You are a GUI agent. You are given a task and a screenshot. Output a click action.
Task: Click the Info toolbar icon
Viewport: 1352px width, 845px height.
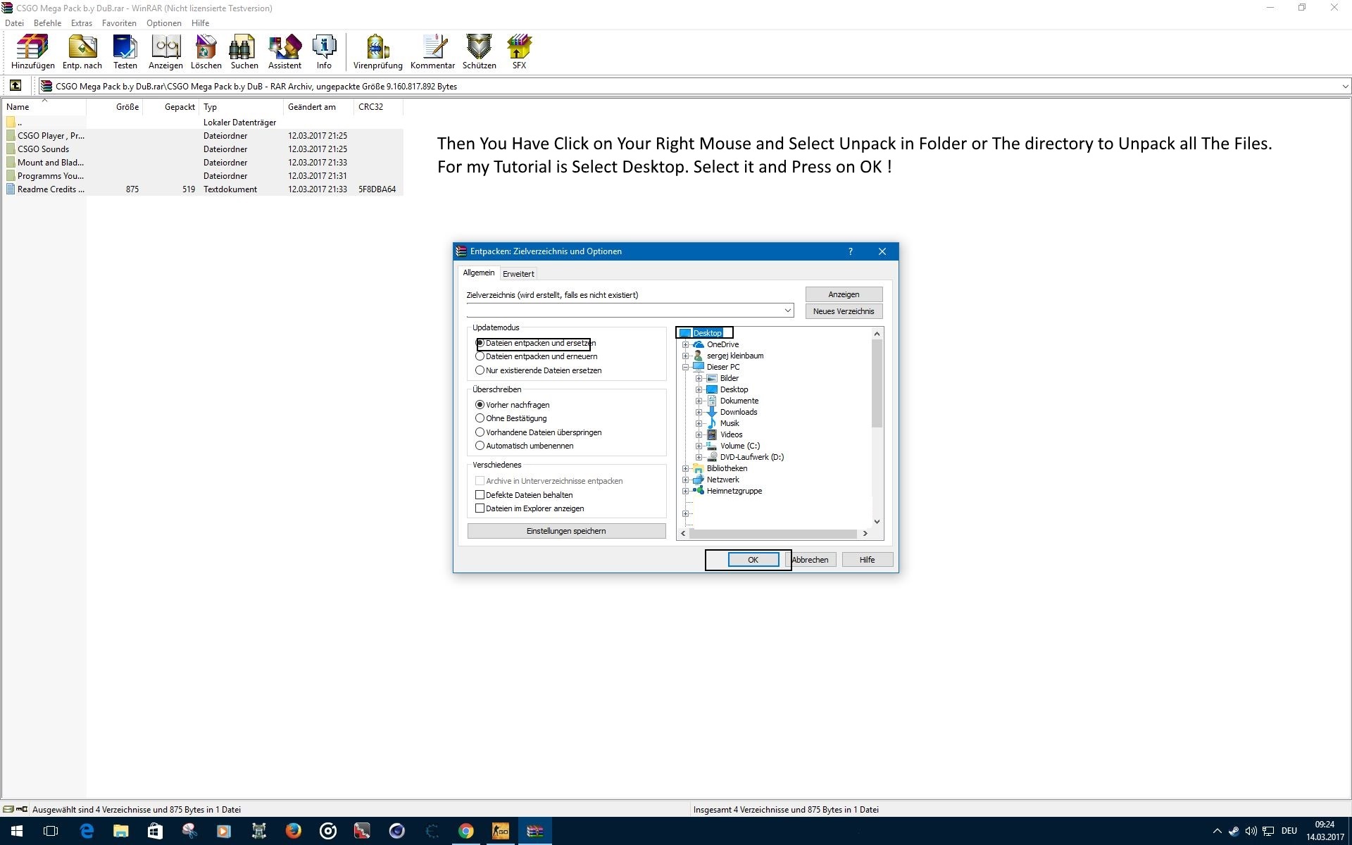(x=324, y=52)
